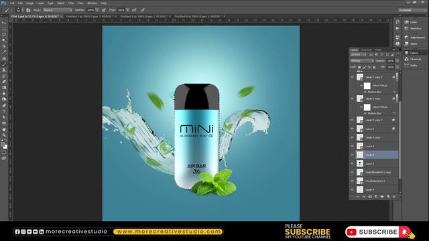Open the layer Fill dropdown arrow
Image resolution: width=429 pixels, height=241 pixels.
pos(397,67)
